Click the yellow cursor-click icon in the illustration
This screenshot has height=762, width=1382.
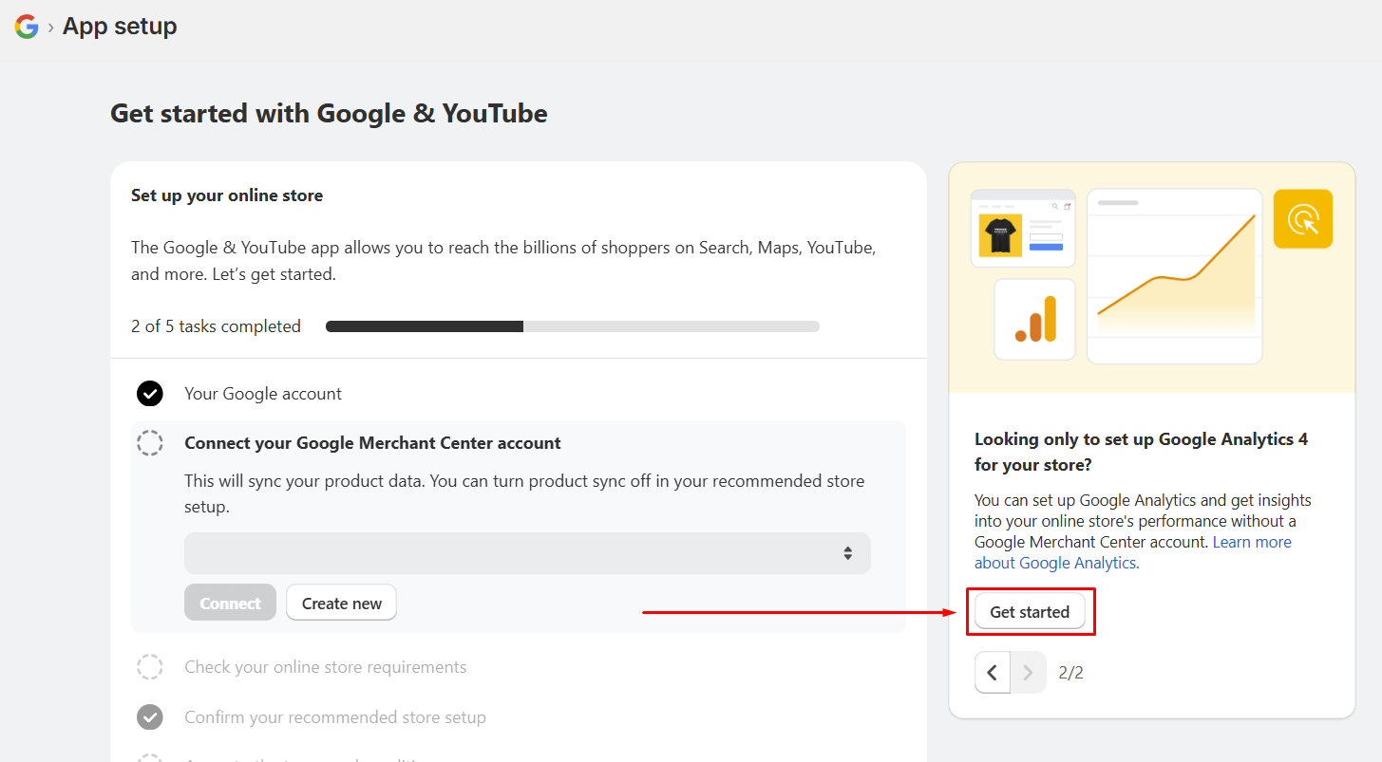1302,218
